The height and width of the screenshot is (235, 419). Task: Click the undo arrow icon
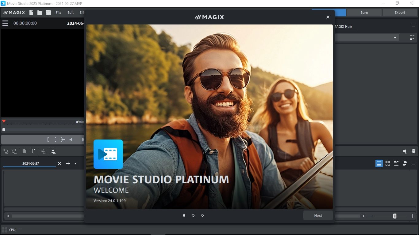(x=6, y=151)
